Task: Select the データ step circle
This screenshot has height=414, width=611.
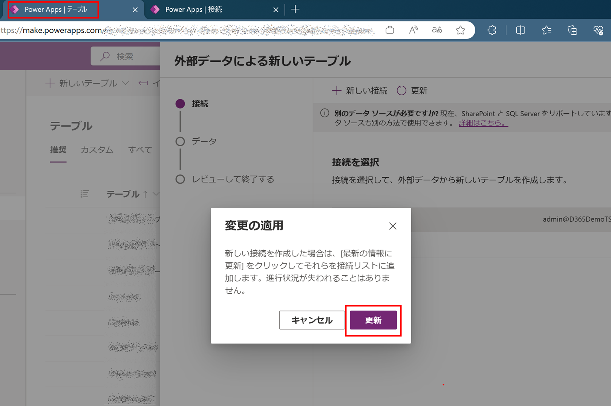Action: point(180,141)
